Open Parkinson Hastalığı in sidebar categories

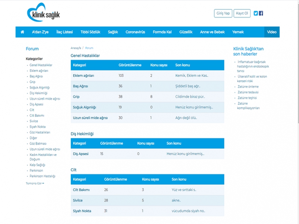tap(42, 176)
